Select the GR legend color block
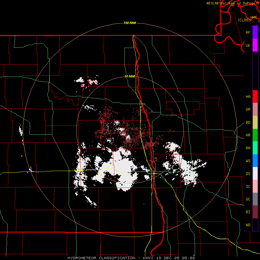The image size is (260, 260). pos(255,109)
